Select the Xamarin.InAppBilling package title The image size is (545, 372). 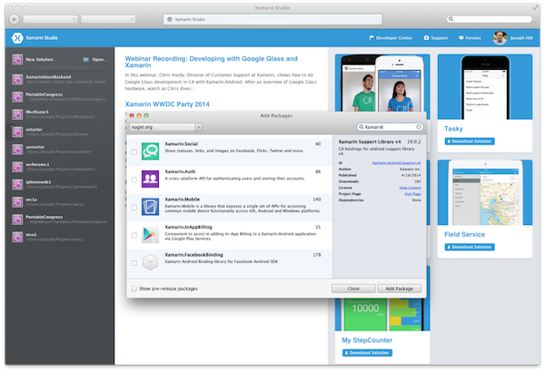coord(188,227)
